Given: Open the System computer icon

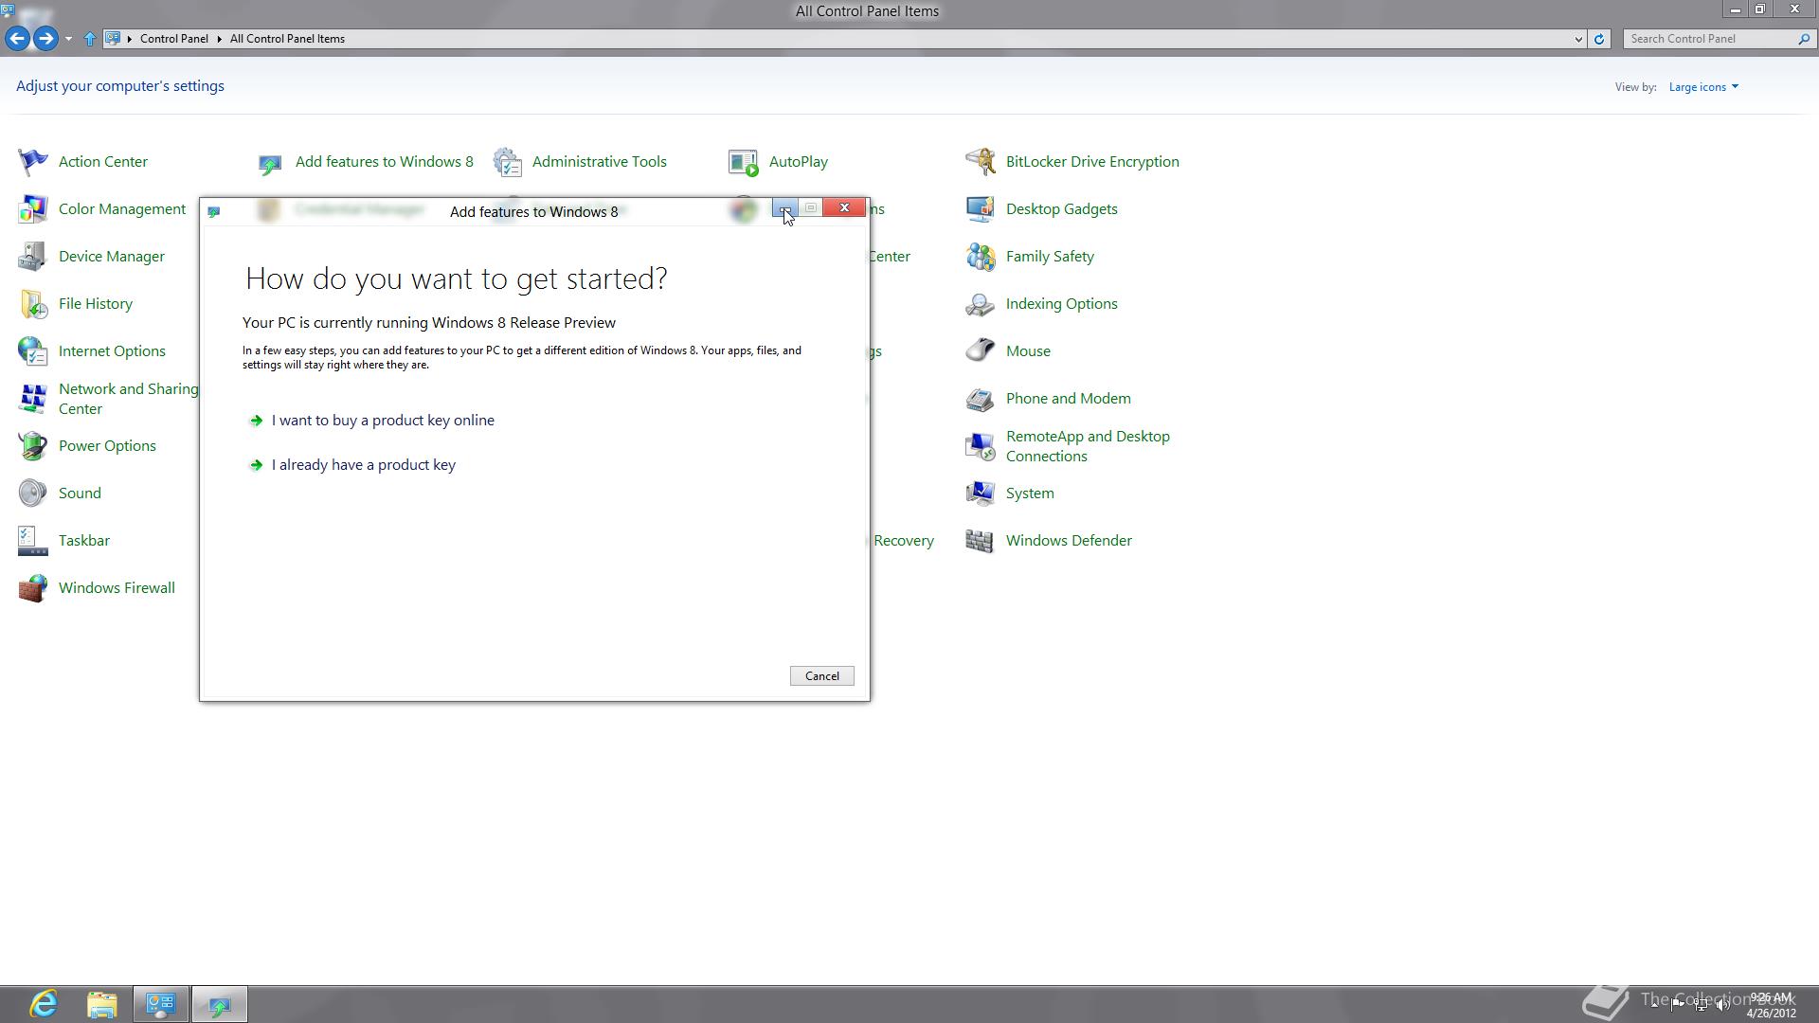Looking at the screenshot, I should pyautogui.click(x=981, y=494).
